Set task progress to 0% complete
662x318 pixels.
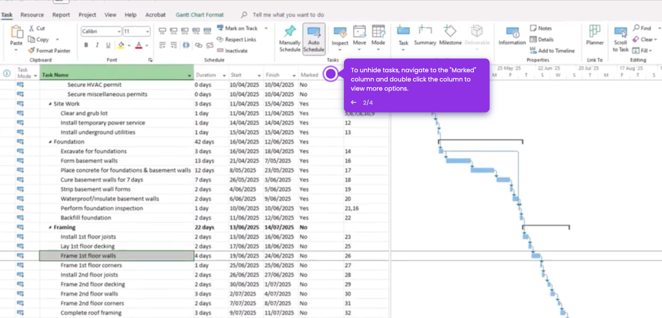coord(162,32)
